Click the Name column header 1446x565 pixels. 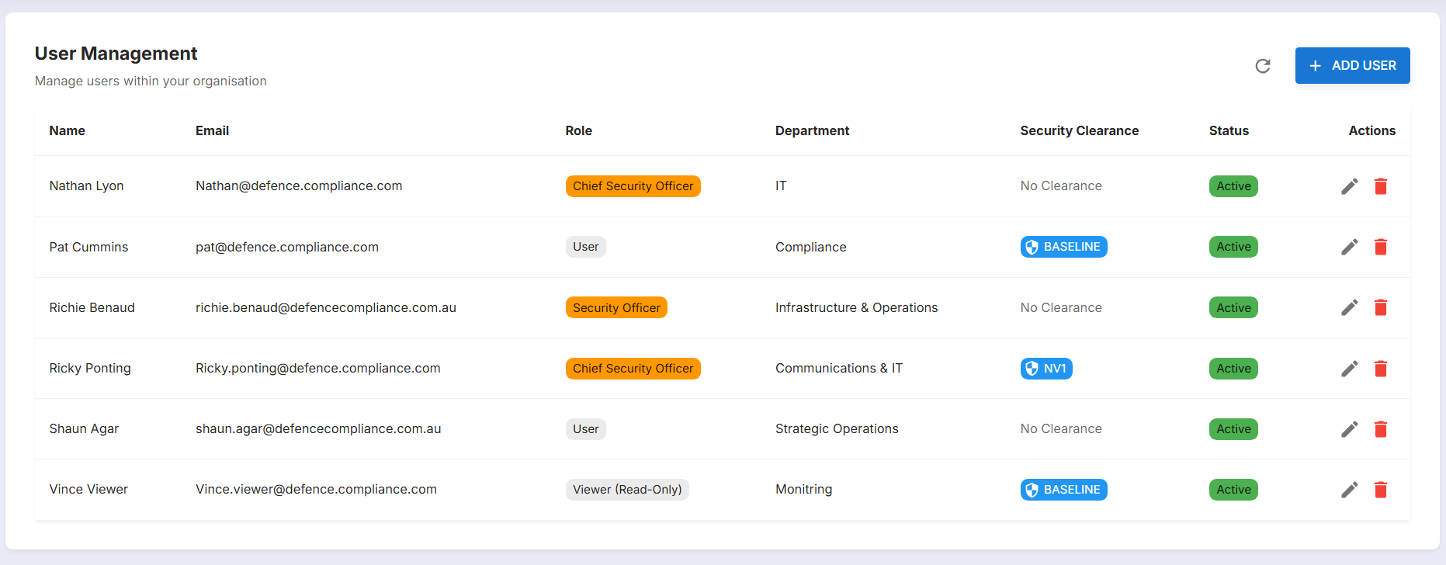point(68,130)
